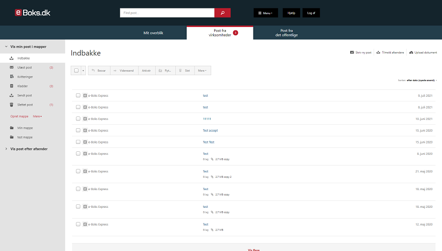Open the Mere toolbar dropdown
This screenshot has width=442, height=251.
(x=202, y=71)
